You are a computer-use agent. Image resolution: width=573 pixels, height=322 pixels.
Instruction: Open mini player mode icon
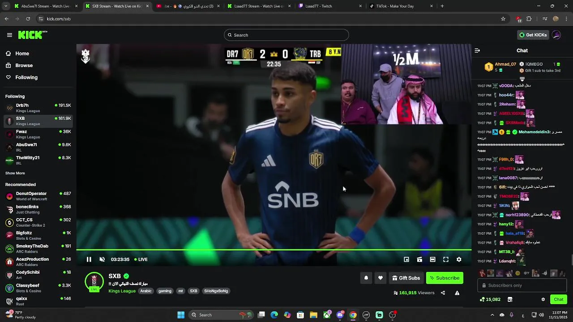[406, 259]
